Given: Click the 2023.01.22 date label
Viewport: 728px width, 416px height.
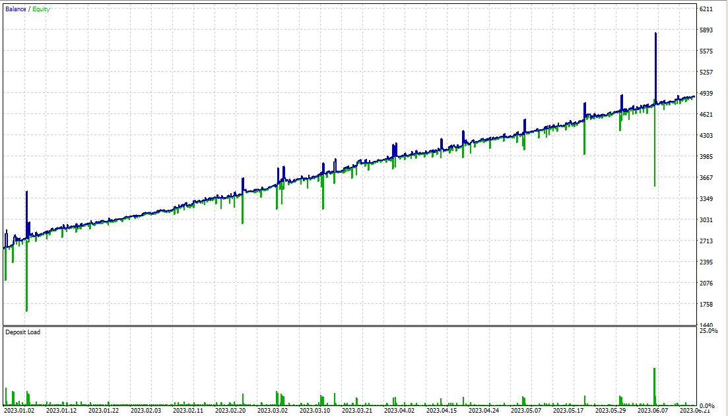Looking at the screenshot, I should (x=104, y=411).
